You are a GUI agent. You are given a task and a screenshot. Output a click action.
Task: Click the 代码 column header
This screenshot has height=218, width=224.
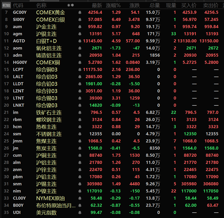(x=18, y=5)
